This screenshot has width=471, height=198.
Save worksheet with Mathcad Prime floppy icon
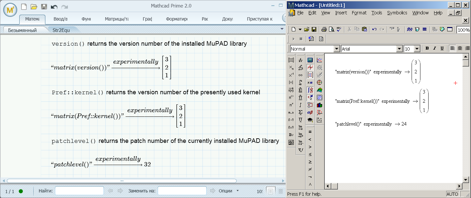pyautogui.click(x=44, y=6)
